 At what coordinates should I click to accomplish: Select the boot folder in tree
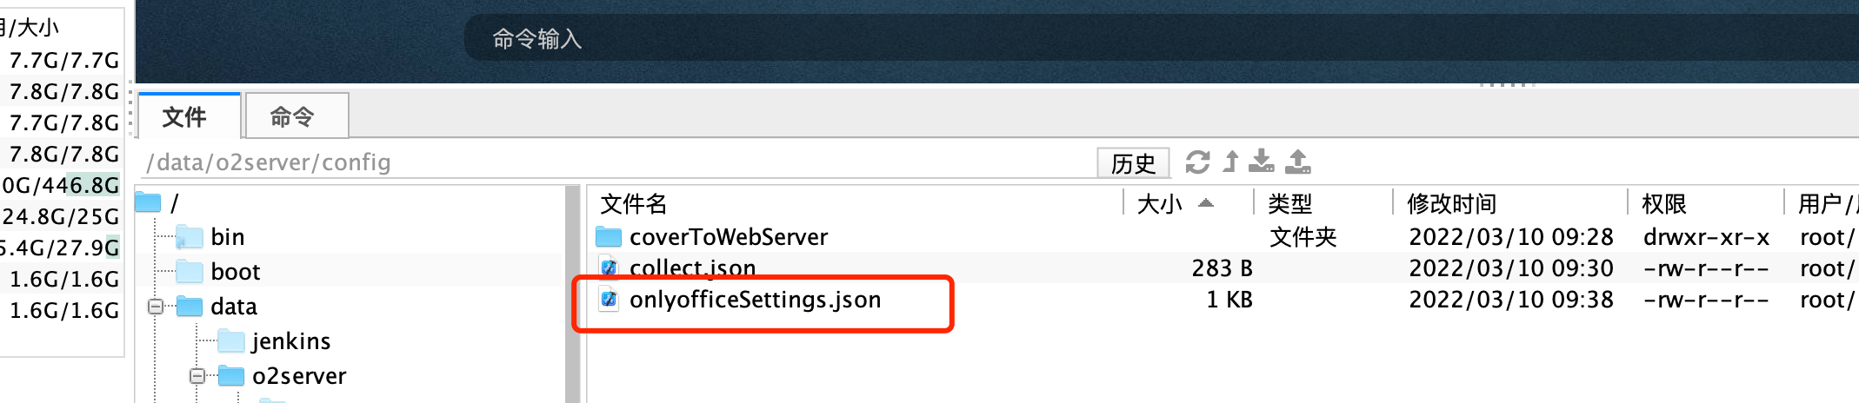pos(235,272)
